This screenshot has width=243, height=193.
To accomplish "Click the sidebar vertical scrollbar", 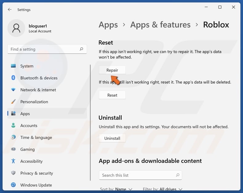I will click(90, 123).
